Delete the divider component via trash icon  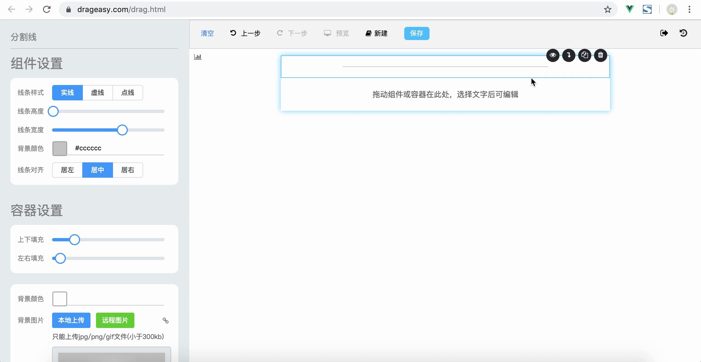pyautogui.click(x=600, y=55)
